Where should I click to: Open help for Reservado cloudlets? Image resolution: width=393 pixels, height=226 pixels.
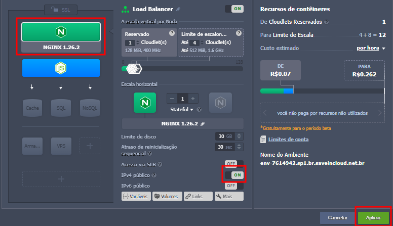point(172,33)
